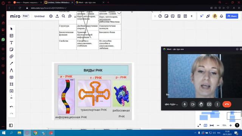Open a new browser tab
Image resolution: width=242 pixels, height=136 pixels.
pos(108,3)
